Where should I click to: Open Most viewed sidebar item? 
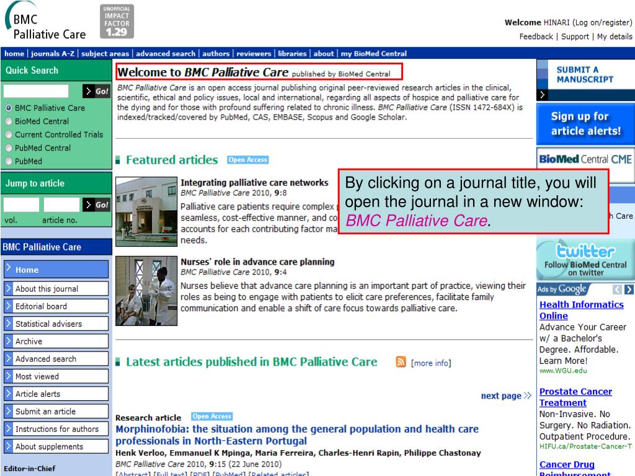[x=56, y=376]
